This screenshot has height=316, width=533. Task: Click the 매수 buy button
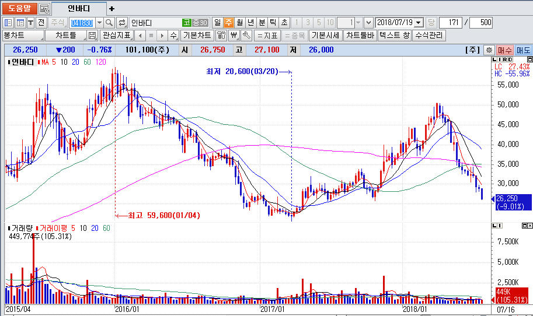point(504,50)
